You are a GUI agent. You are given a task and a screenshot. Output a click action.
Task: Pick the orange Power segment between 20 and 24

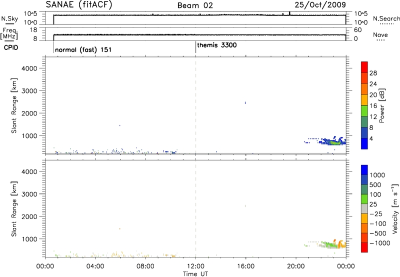pos(364,89)
